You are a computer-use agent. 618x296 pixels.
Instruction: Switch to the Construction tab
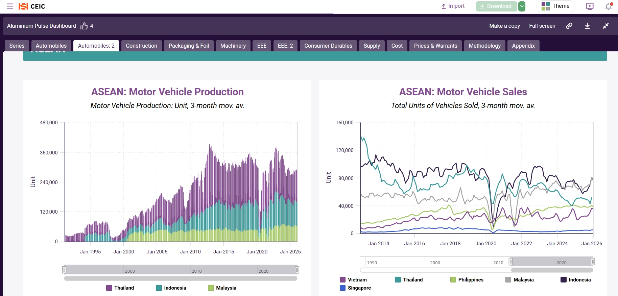141,46
